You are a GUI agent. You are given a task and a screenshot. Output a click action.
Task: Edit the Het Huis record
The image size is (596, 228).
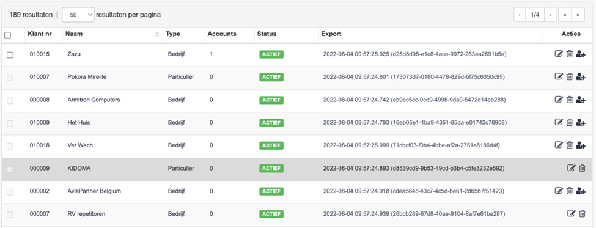[558, 122]
